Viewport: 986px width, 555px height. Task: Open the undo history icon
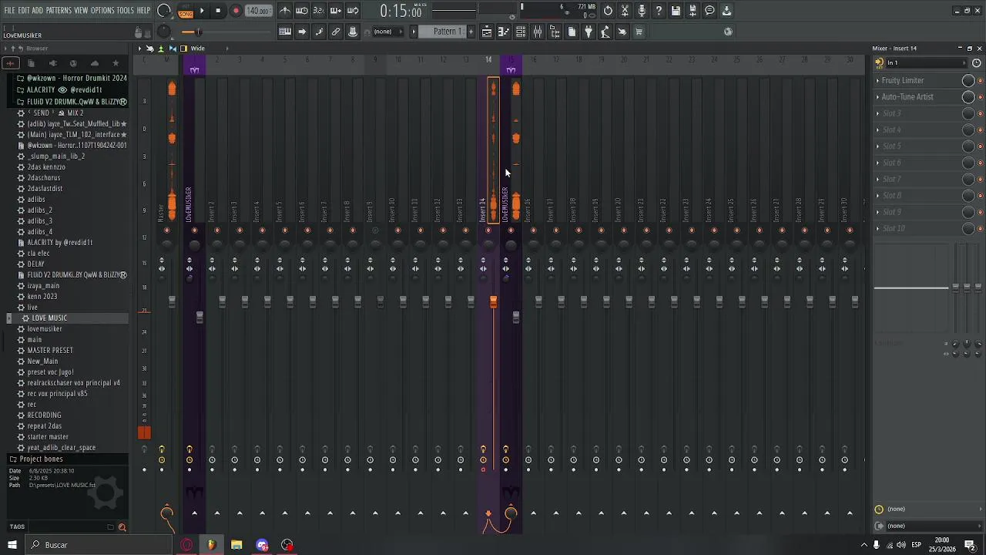pyautogui.click(x=608, y=11)
